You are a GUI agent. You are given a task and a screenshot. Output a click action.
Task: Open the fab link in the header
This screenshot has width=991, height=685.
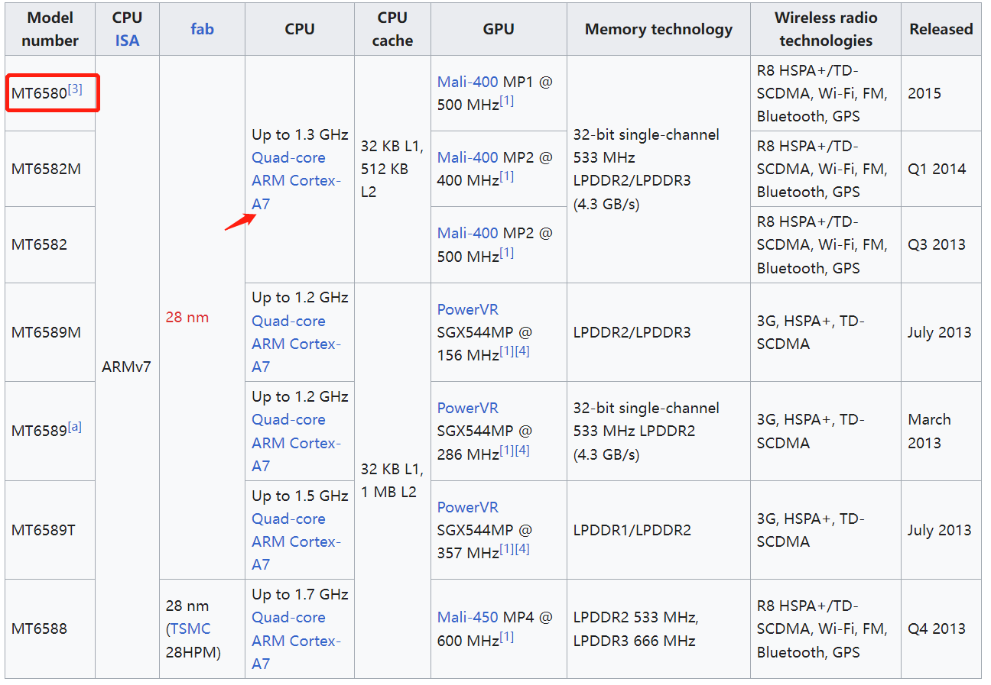pyautogui.click(x=202, y=29)
